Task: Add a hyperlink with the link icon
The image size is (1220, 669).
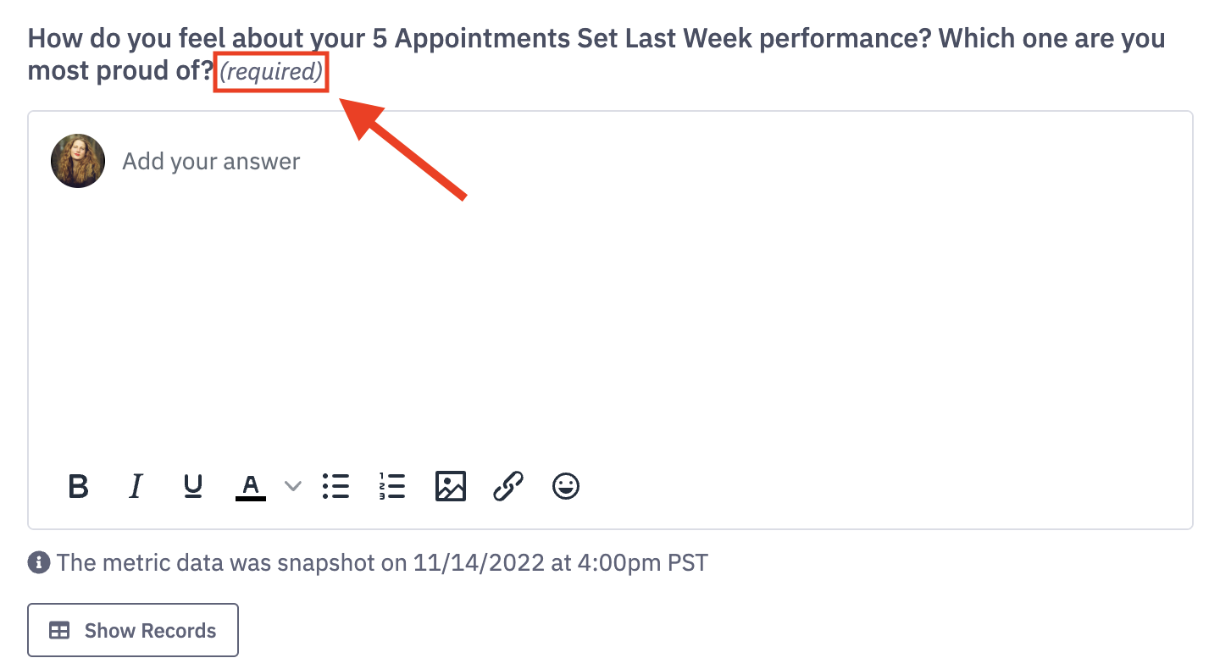Action: (507, 486)
